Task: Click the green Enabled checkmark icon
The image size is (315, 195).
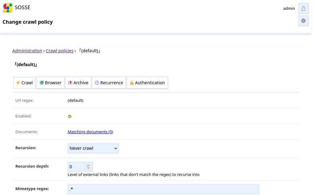Action: tap(70, 117)
